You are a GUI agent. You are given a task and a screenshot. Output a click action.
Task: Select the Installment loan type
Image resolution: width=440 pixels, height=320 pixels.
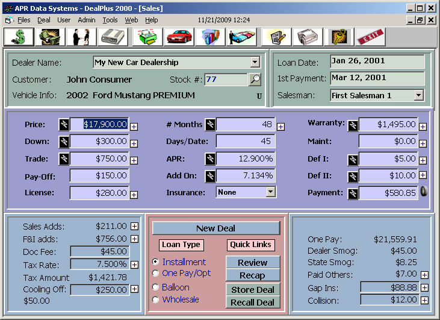(x=156, y=262)
